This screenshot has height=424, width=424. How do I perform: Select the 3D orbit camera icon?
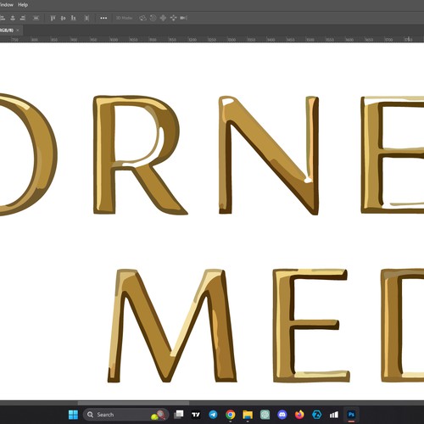click(x=142, y=18)
